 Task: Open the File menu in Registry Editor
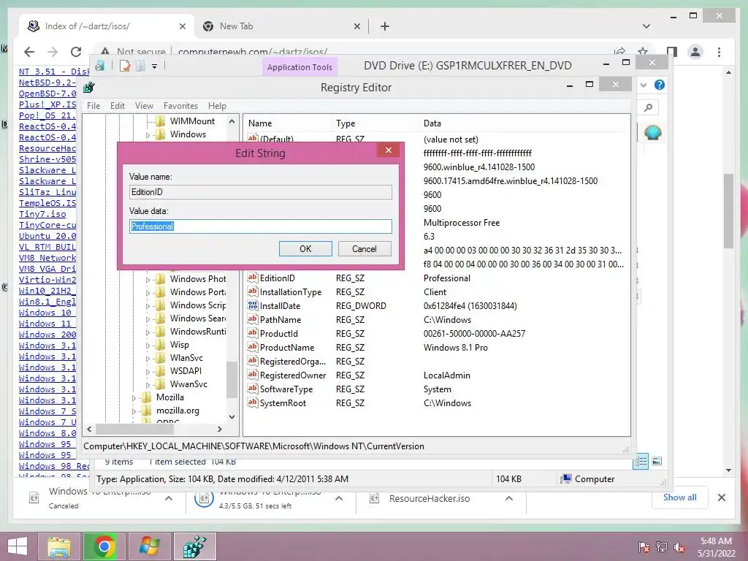click(93, 106)
